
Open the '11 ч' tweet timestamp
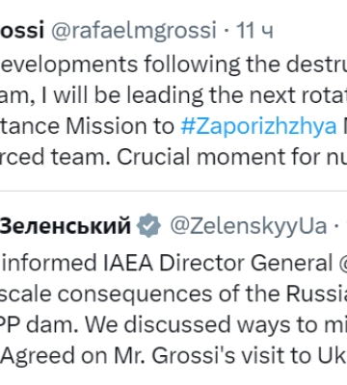(x=254, y=31)
